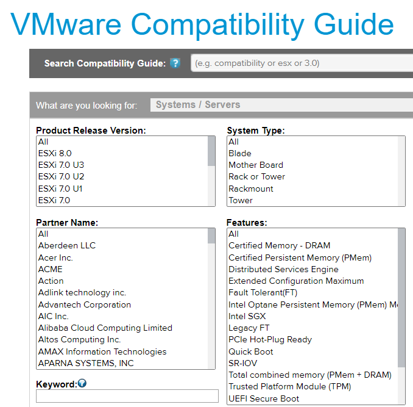The width and height of the screenshot is (413, 407).
Task: Select Alibaba Cloud Computing Limited partner
Action: [122, 328]
